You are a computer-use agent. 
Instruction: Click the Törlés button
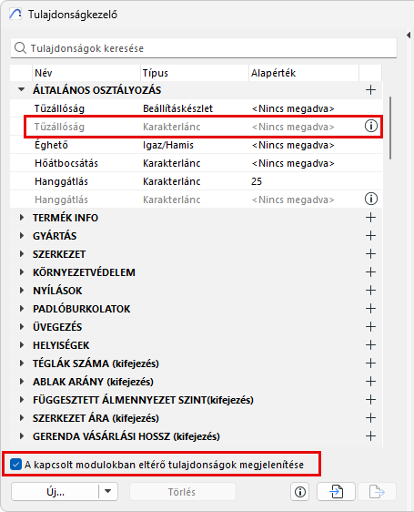tap(182, 491)
